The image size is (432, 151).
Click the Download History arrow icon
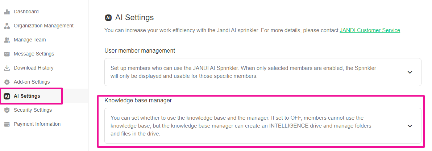tap(7, 68)
